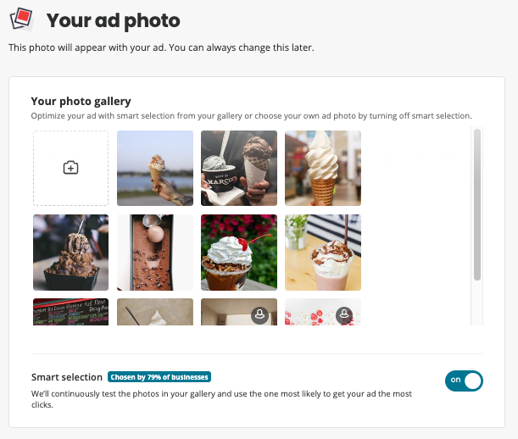Select the chocolate dessert in black bowl photo
The image size is (518, 439).
pyautogui.click(x=71, y=252)
